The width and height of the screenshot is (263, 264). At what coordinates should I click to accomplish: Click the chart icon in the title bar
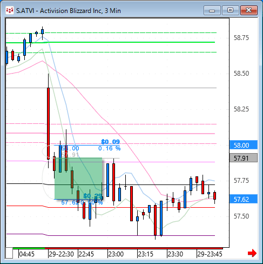[10, 11]
